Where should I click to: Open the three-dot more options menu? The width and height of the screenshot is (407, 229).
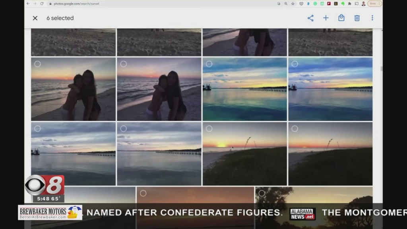point(372,18)
